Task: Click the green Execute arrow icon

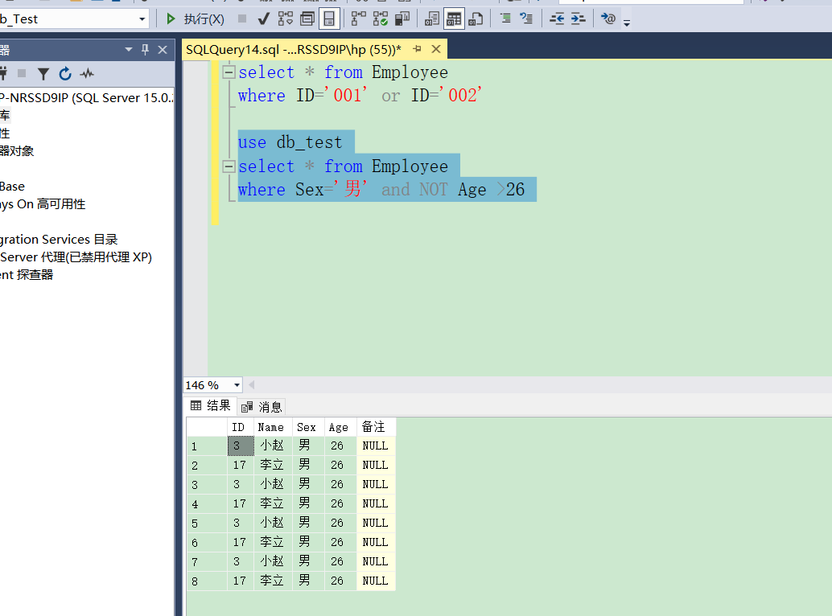Action: (171, 19)
